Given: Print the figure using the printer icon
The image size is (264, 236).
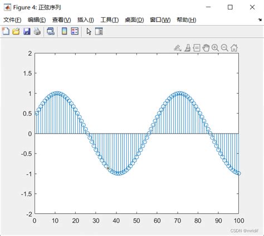Looking at the screenshot, I should (x=37, y=31).
